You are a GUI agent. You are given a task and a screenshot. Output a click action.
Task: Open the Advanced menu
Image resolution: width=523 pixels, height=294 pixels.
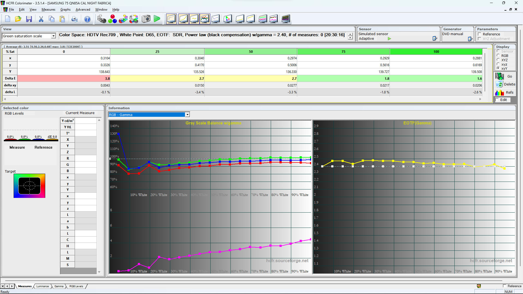(x=83, y=10)
